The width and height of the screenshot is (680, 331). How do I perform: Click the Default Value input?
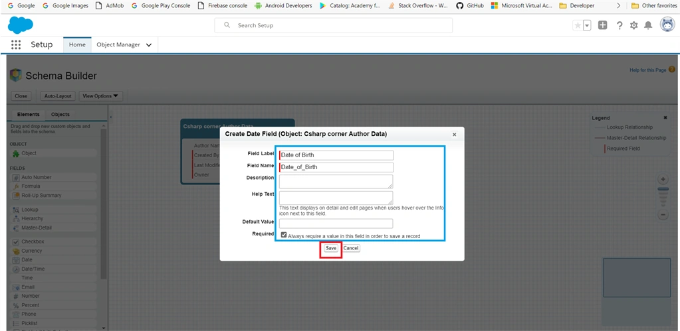(x=336, y=224)
